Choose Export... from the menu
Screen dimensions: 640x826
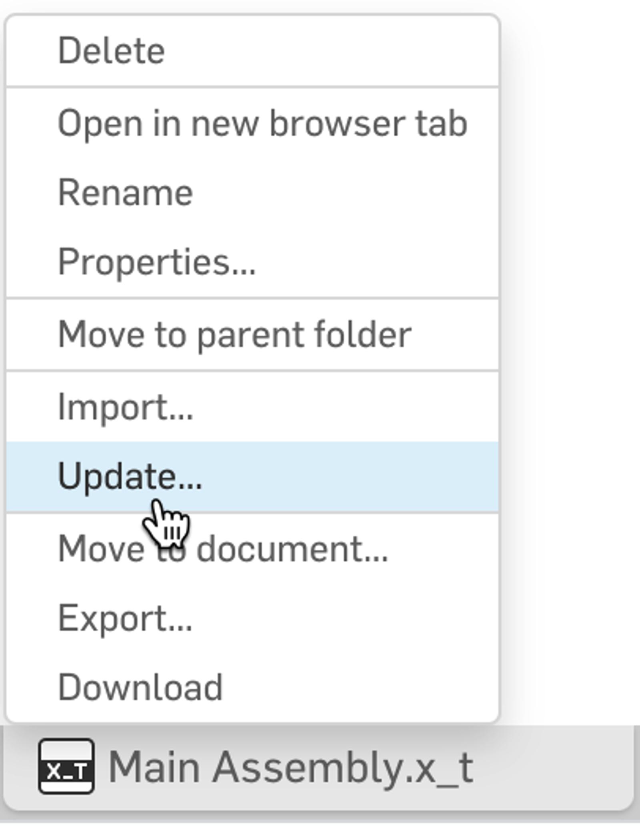click(125, 618)
